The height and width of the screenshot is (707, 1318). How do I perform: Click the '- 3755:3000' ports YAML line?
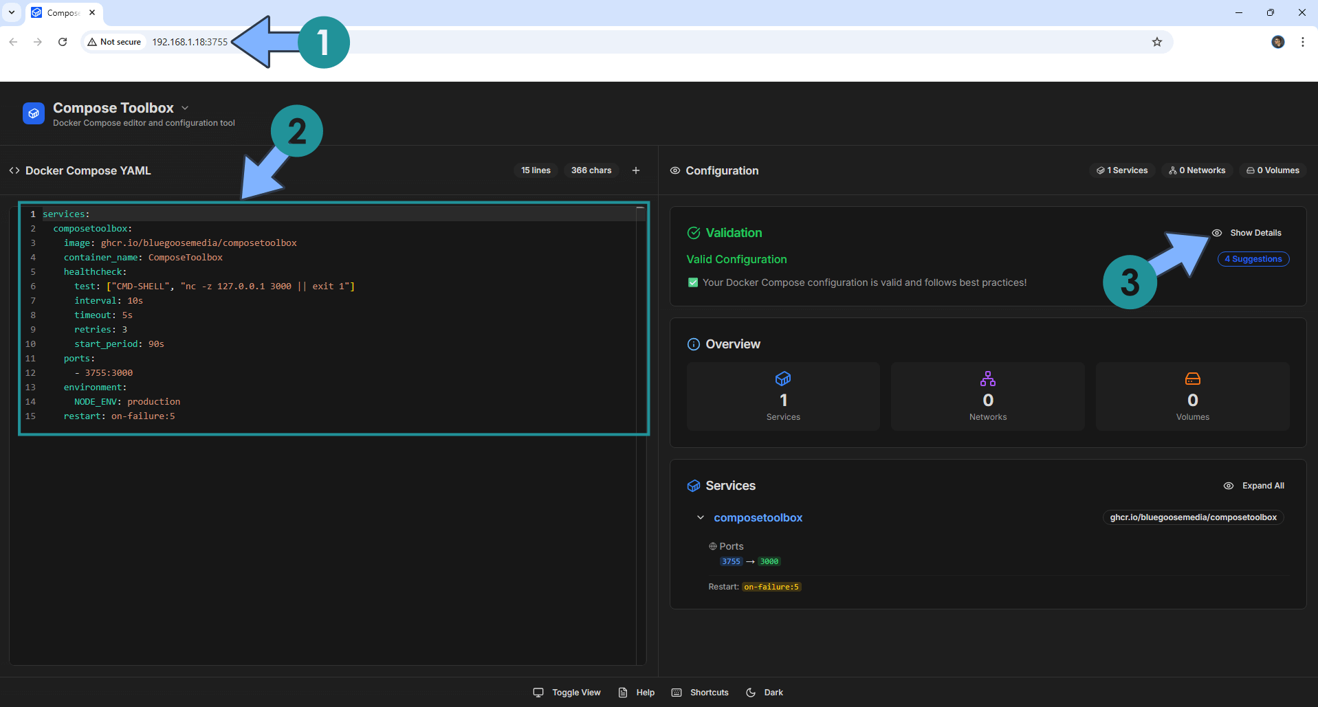click(104, 372)
